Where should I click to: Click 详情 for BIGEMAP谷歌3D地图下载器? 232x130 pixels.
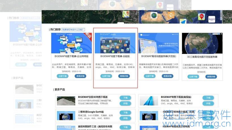coord(125,103)
